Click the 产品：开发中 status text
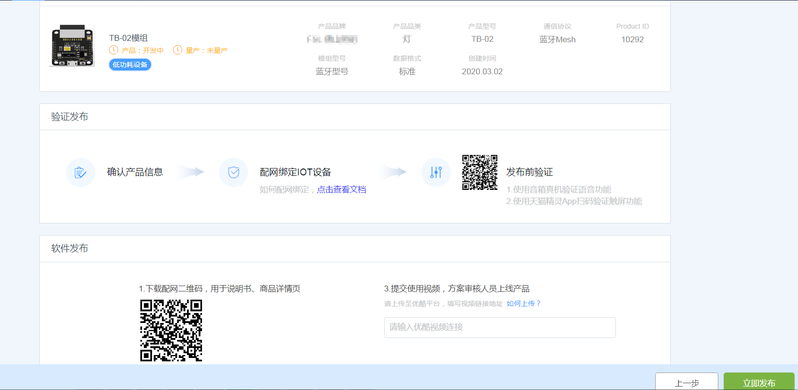Screen dimensions: 798x390 [142, 51]
